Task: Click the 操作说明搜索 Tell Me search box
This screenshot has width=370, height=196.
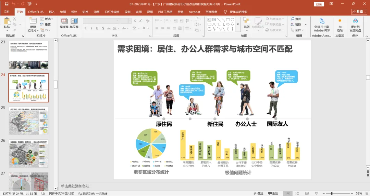Action: pos(235,12)
